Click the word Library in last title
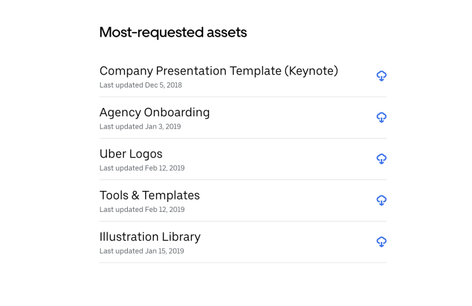 [181, 237]
